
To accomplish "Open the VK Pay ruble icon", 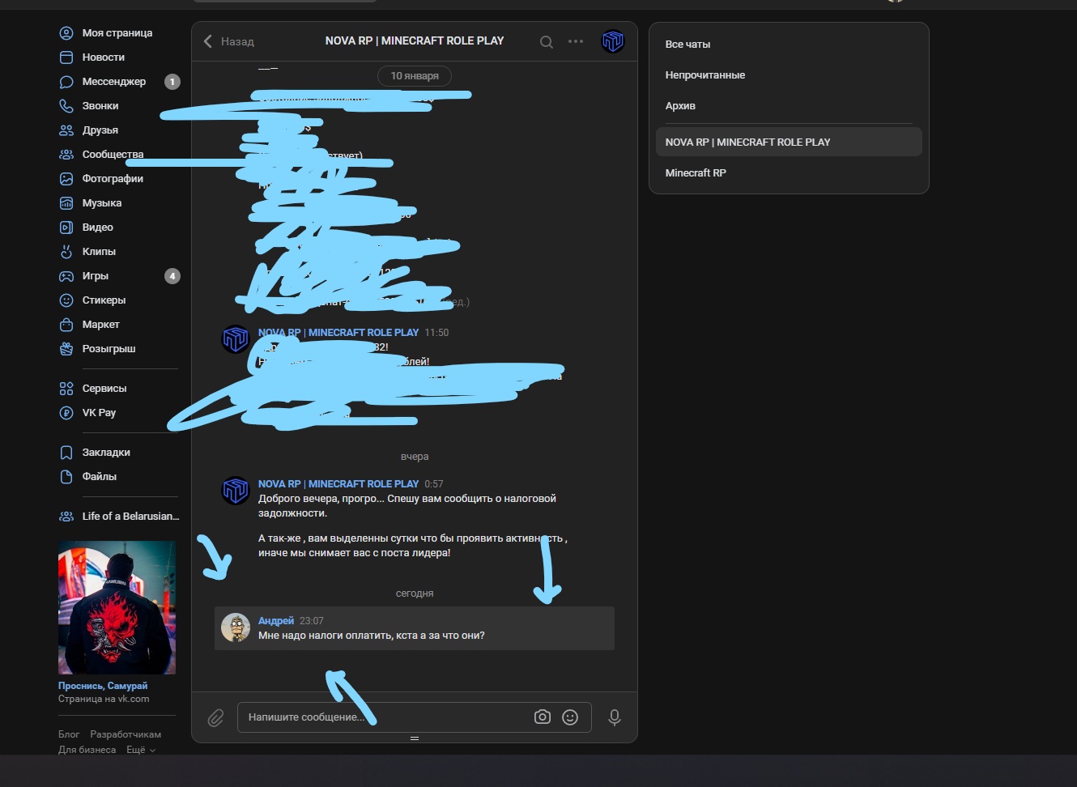I will coord(66,413).
